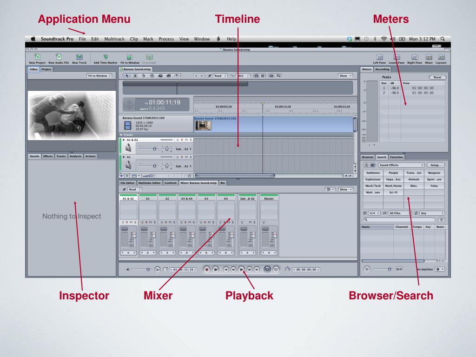Switch to the Effects inspector tab
The image size is (476, 357).
pyautogui.click(x=48, y=156)
